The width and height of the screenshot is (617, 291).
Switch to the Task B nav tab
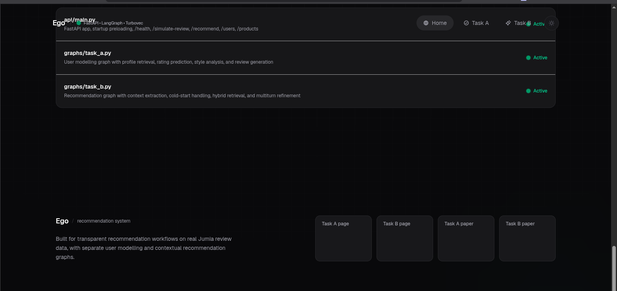[518, 23]
